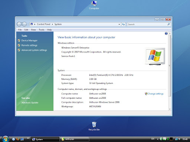The height and width of the screenshot is (142, 190).
Task: Click the scrollbar down arrow
Action: 170,109
